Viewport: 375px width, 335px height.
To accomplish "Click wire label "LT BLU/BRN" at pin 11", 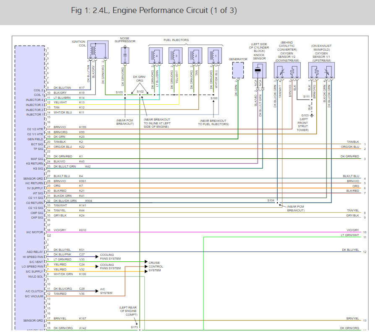I will point(62,98).
